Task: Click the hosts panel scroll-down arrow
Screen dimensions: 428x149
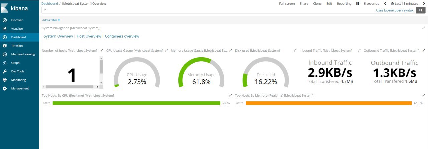Action: (x=102, y=82)
